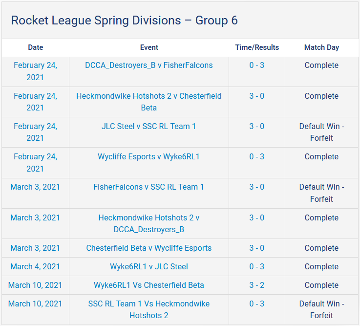360x326 pixels.
Task: Open Wyke6RL1 v JLC Steel event
Action: click(x=148, y=267)
